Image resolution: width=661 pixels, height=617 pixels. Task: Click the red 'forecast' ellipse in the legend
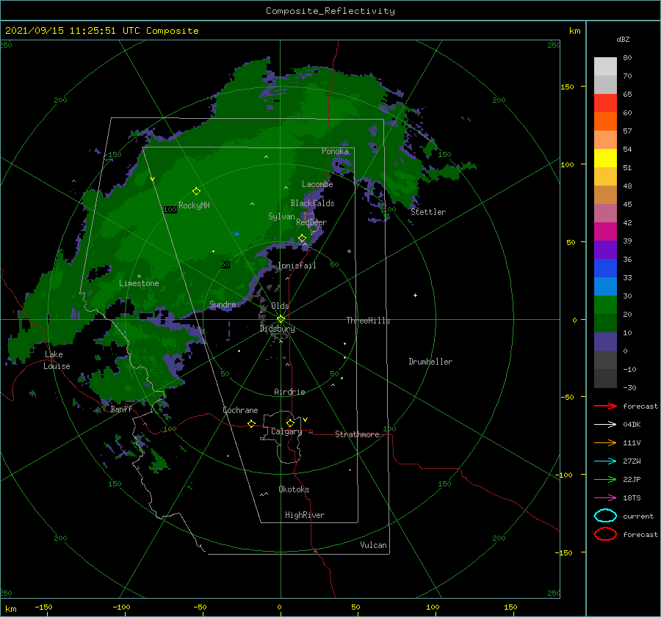[x=605, y=534]
